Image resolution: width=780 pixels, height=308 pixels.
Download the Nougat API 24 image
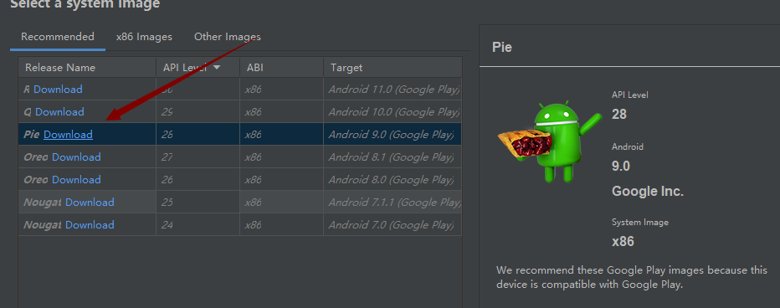tap(90, 225)
